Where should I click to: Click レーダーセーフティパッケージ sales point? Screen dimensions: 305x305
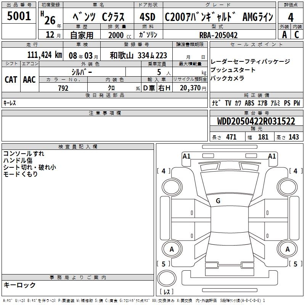click(250, 62)
